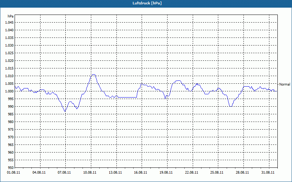Click the pressure dip after 25.08.11
The width and height of the screenshot is (292, 182).
[231, 106]
